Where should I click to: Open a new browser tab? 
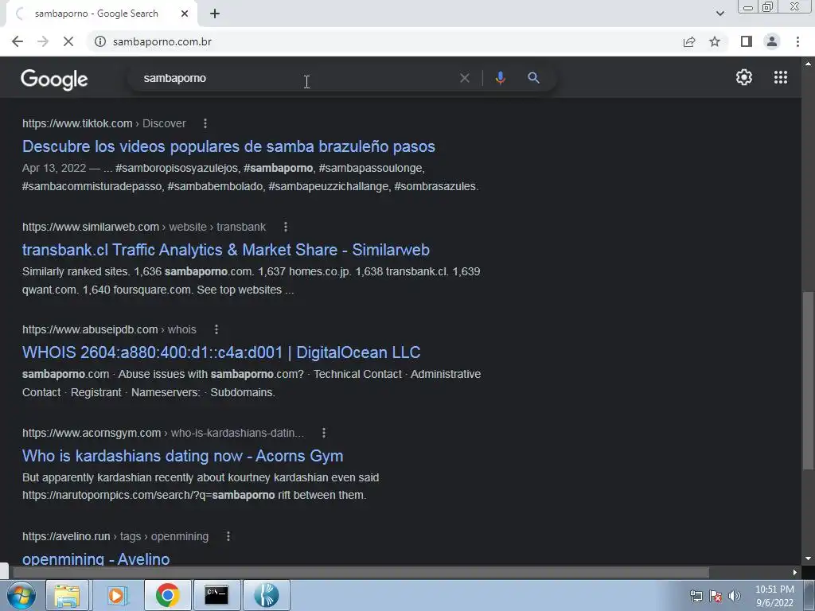click(x=215, y=14)
